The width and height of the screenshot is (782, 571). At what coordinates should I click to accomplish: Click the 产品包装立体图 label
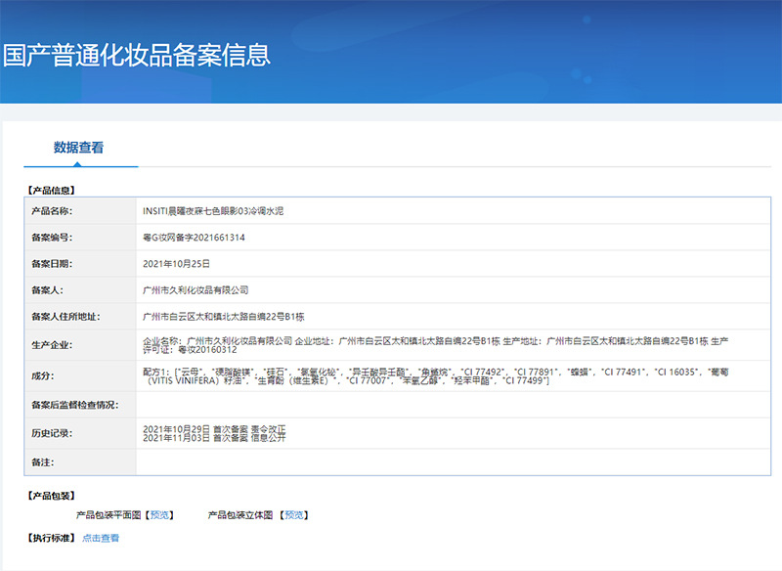[x=240, y=515]
